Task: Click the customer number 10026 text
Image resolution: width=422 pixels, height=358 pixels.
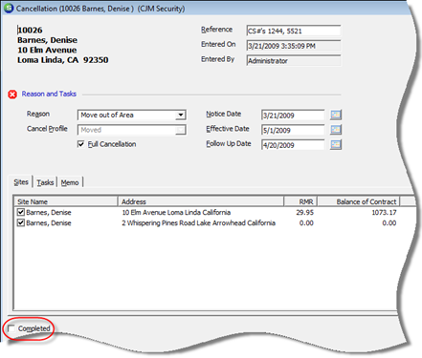Action: coord(30,31)
